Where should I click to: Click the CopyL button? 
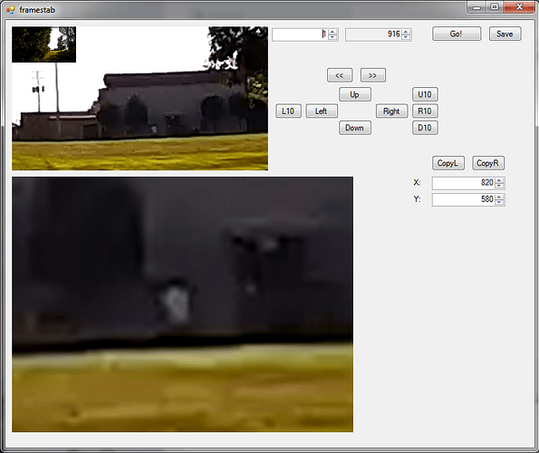pos(448,163)
